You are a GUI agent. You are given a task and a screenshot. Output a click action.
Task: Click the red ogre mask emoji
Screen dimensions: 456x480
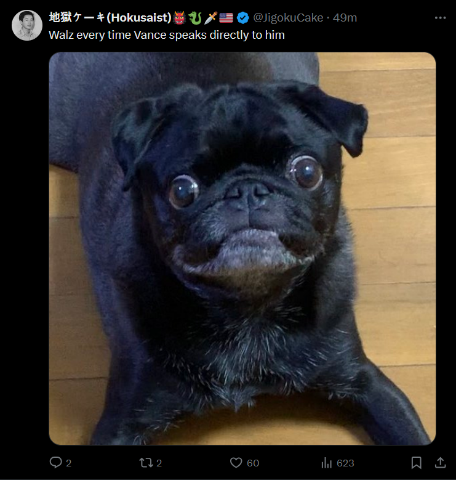click(x=180, y=18)
